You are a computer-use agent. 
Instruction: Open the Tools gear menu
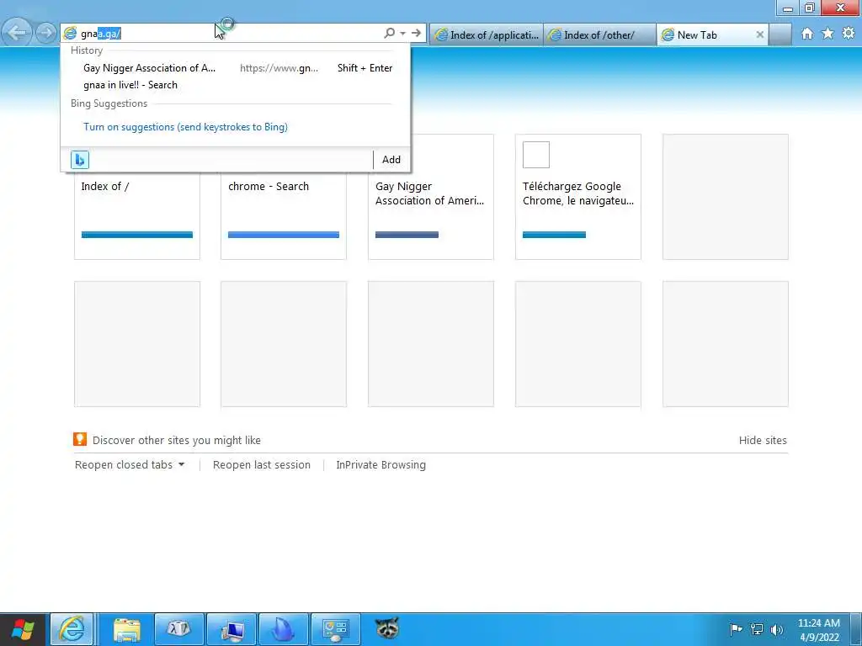point(849,34)
